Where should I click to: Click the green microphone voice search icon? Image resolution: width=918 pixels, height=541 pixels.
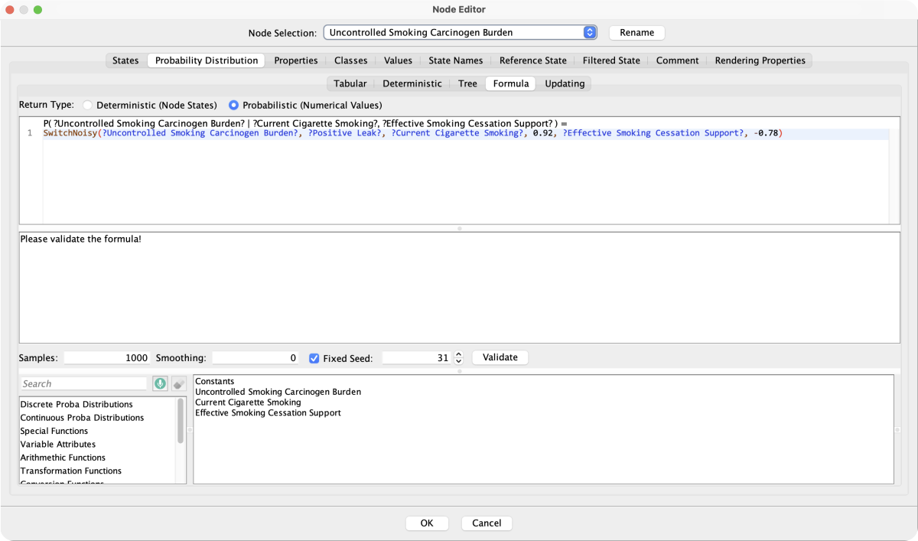pos(160,383)
